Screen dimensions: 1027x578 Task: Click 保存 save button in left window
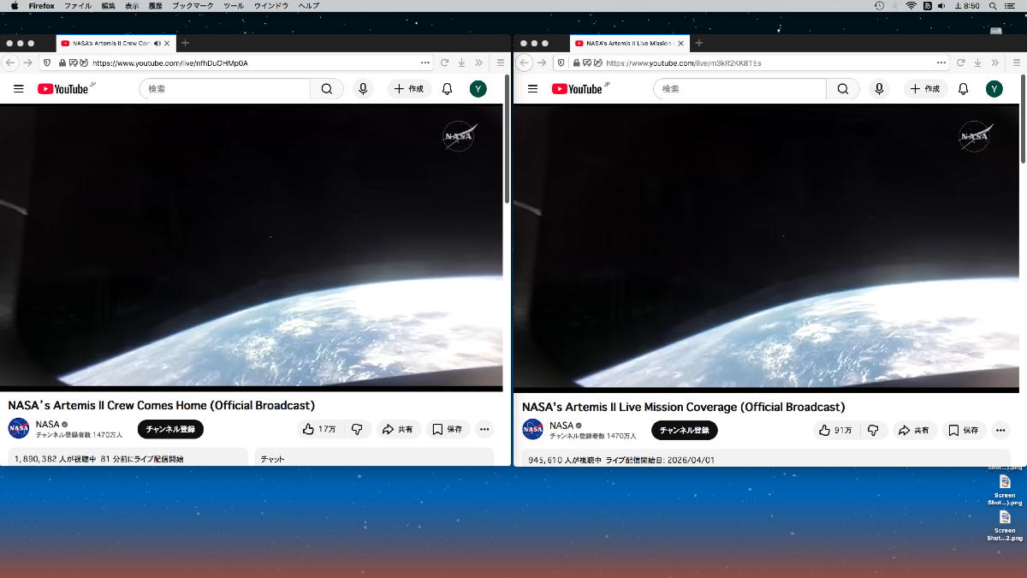pos(448,429)
